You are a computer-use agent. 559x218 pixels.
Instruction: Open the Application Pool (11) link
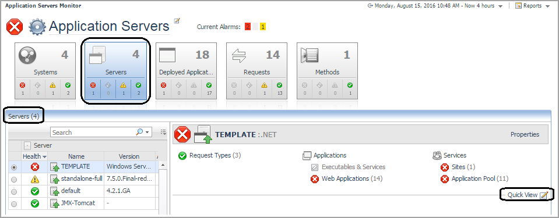(480, 178)
